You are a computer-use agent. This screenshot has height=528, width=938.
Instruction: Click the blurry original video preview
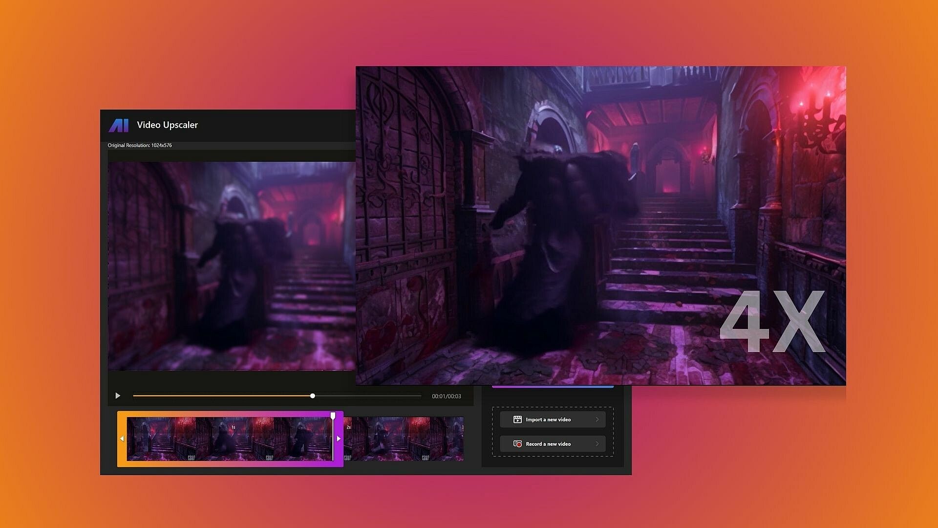click(231, 265)
